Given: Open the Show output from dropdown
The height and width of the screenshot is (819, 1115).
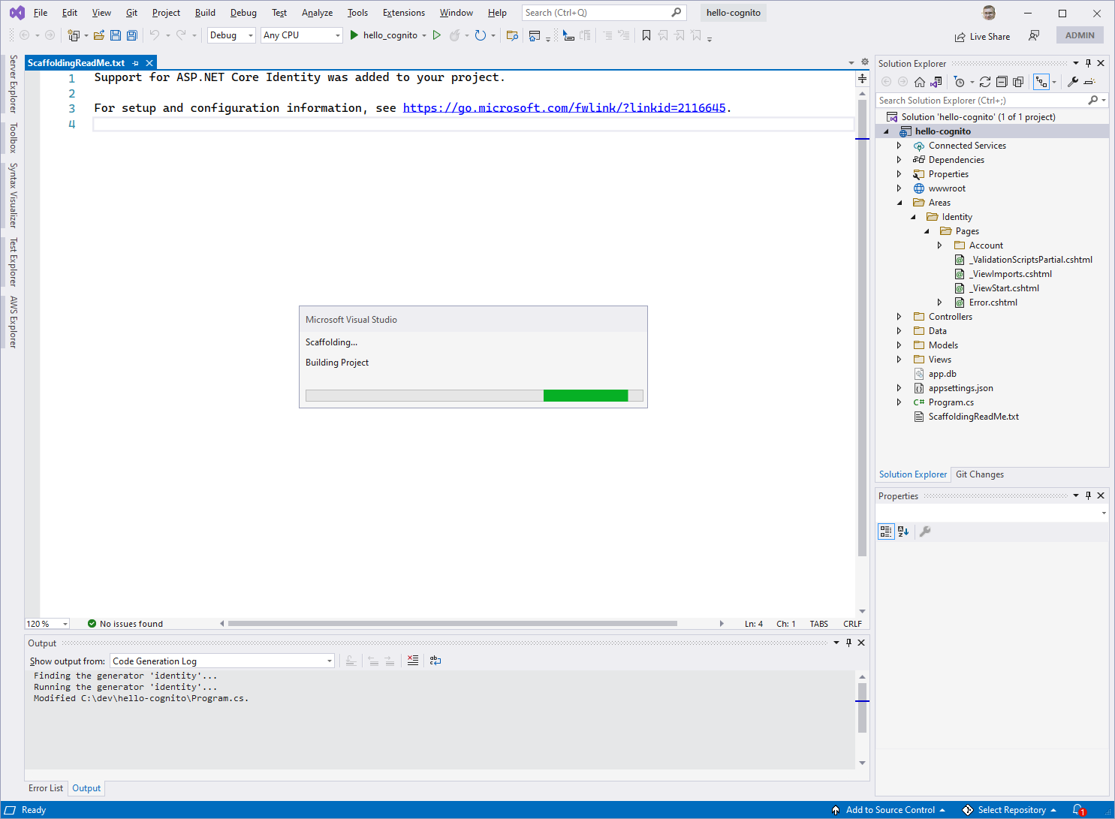Looking at the screenshot, I should 222,661.
